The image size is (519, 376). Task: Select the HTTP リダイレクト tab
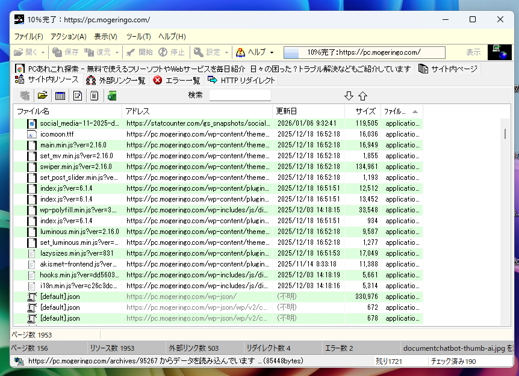[x=241, y=80]
